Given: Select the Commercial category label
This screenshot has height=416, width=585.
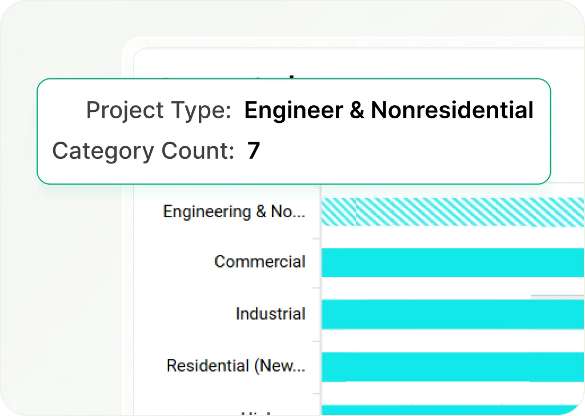Looking at the screenshot, I should (x=260, y=262).
